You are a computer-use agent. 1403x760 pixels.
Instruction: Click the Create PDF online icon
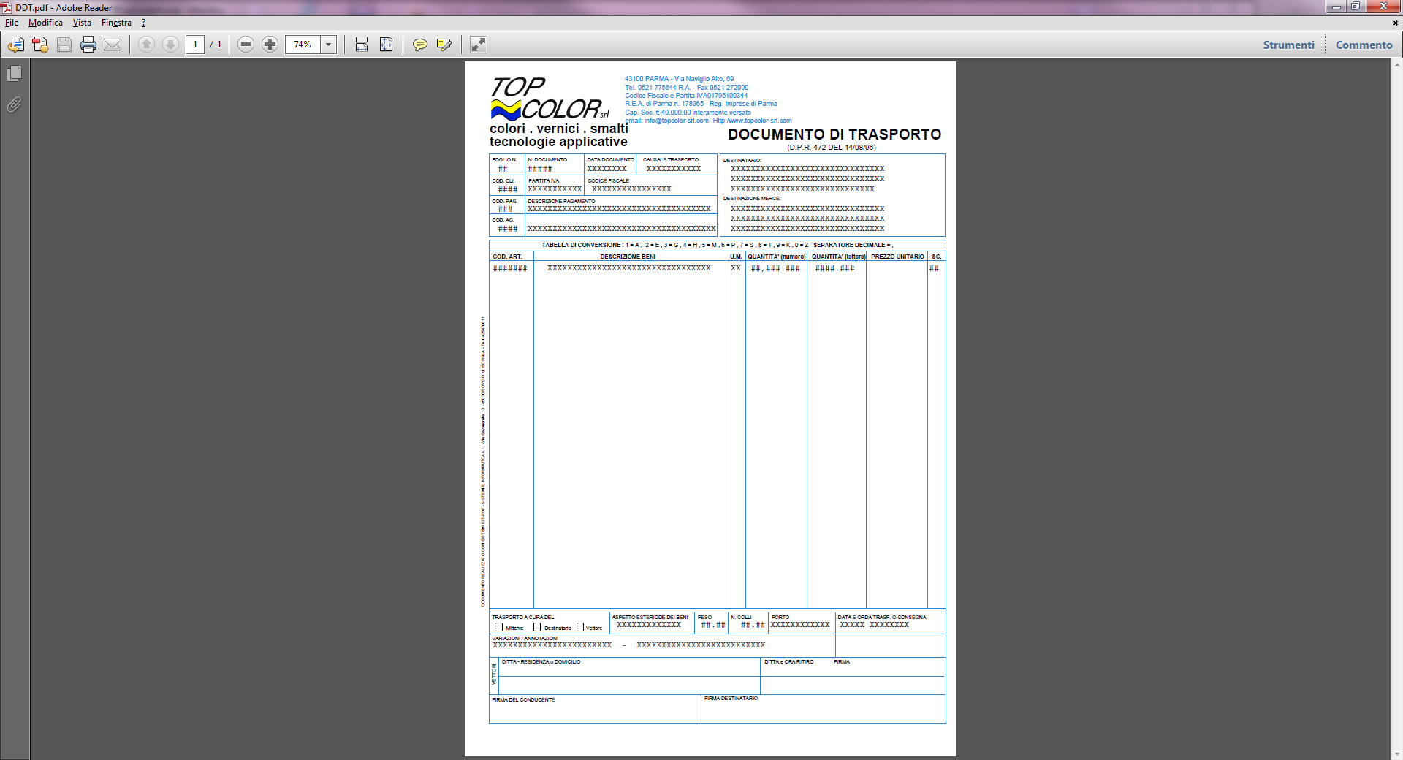tap(40, 45)
